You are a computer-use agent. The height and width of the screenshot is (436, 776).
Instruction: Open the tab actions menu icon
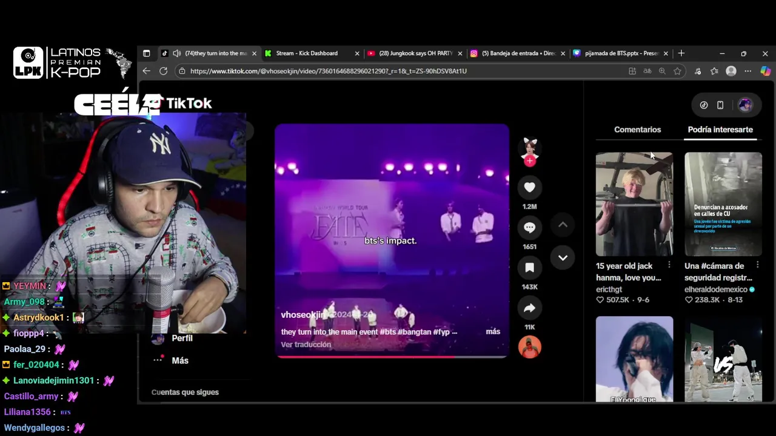pyautogui.click(x=146, y=53)
